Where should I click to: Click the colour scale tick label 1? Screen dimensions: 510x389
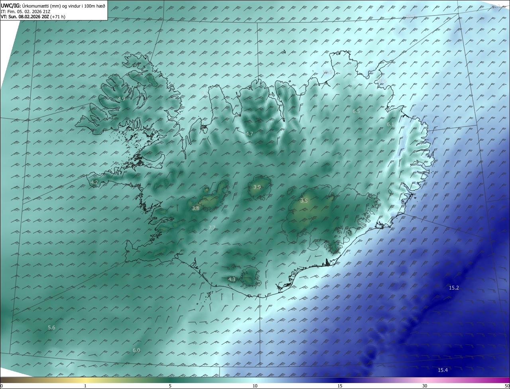pos(85,386)
